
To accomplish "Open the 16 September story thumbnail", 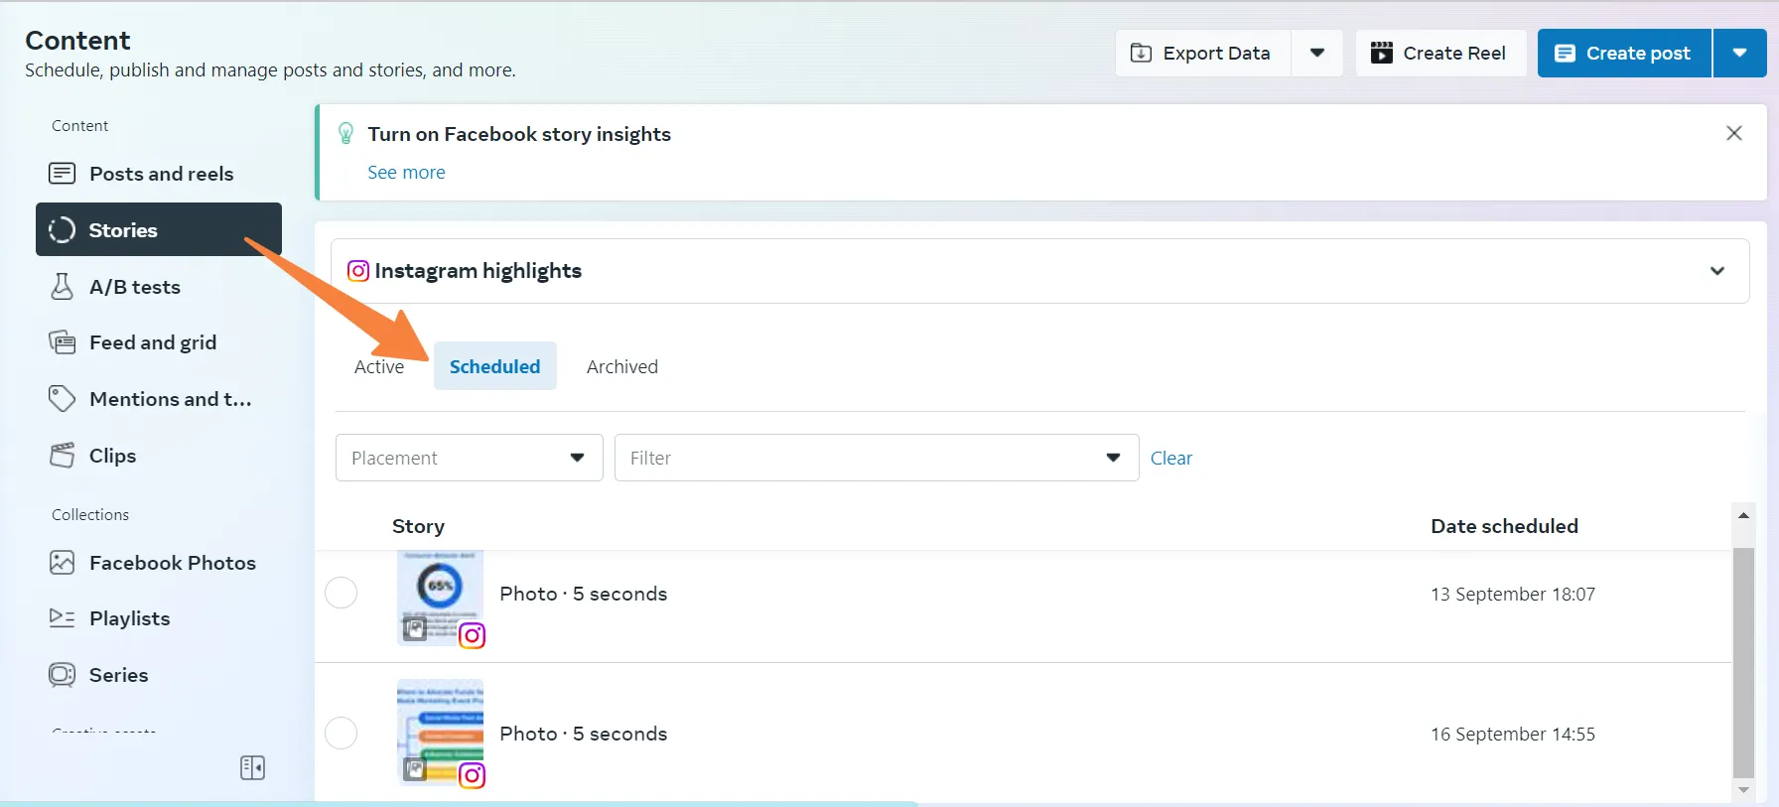I will 440,733.
